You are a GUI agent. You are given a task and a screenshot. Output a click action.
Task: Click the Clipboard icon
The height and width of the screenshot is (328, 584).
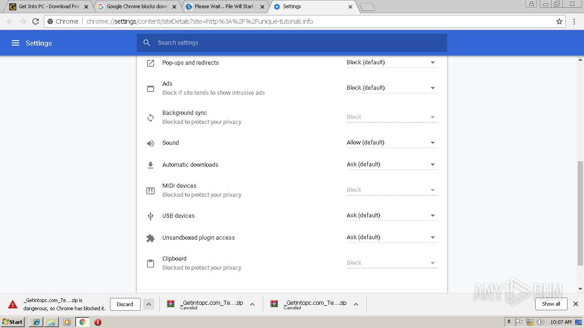pos(151,263)
